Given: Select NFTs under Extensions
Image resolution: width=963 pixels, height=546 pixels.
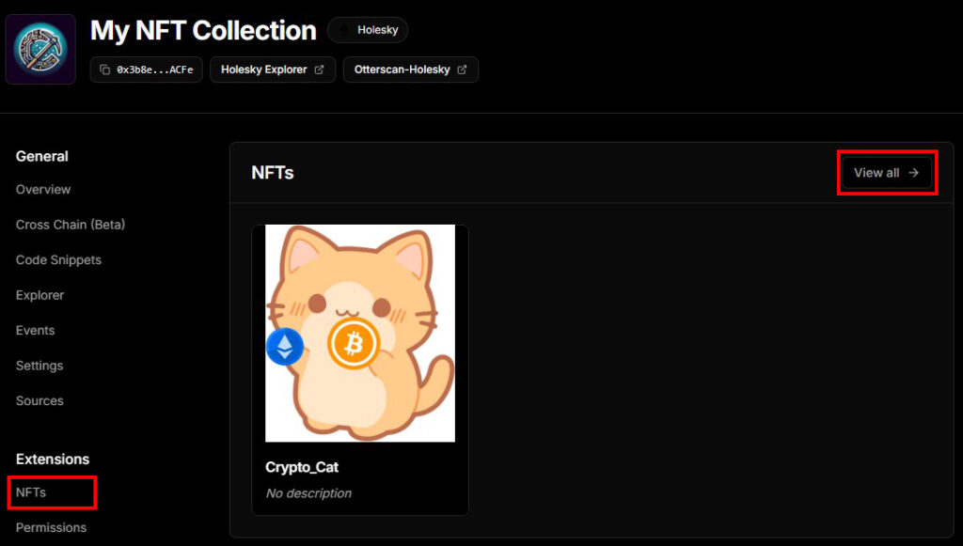Looking at the screenshot, I should click(x=31, y=492).
